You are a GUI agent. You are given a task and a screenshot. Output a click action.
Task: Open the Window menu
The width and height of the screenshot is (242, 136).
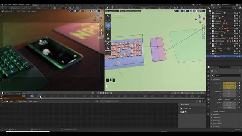22,5
